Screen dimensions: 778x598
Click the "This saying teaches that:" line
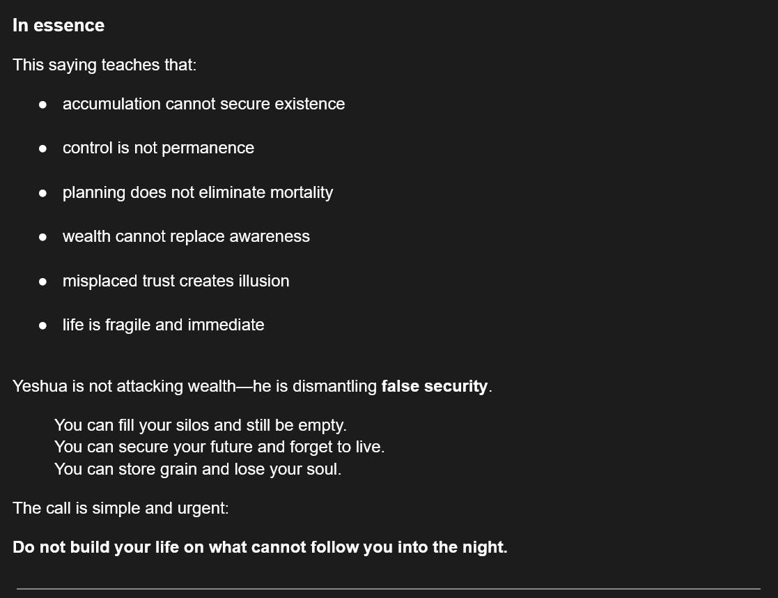click(104, 65)
